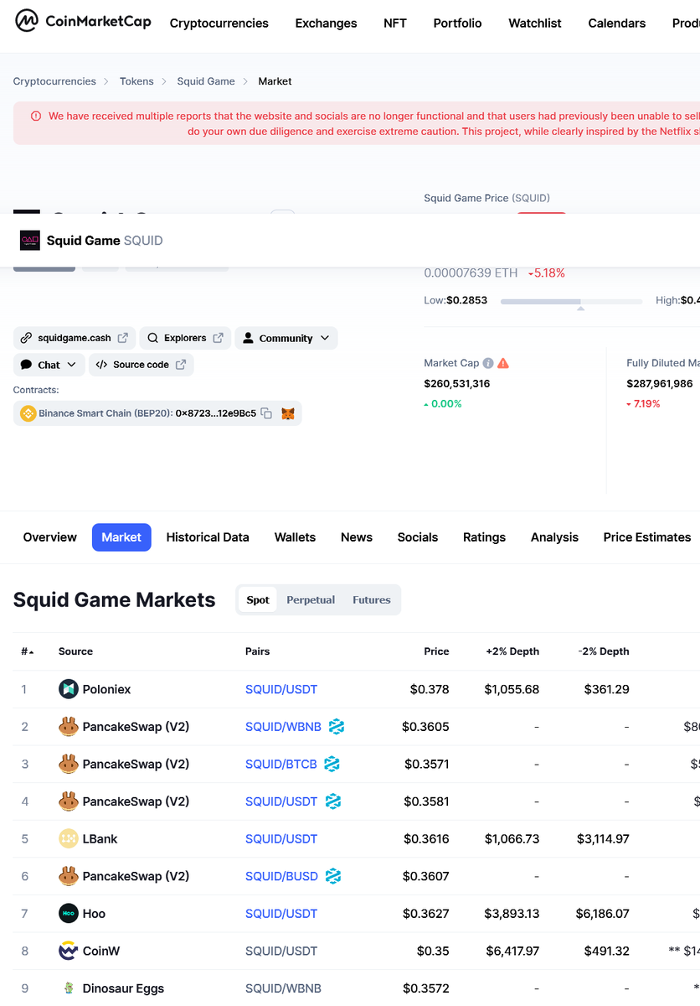Click the Dinosaur Eggs exchange logo
Image resolution: width=700 pixels, height=1006 pixels.
(x=69, y=988)
